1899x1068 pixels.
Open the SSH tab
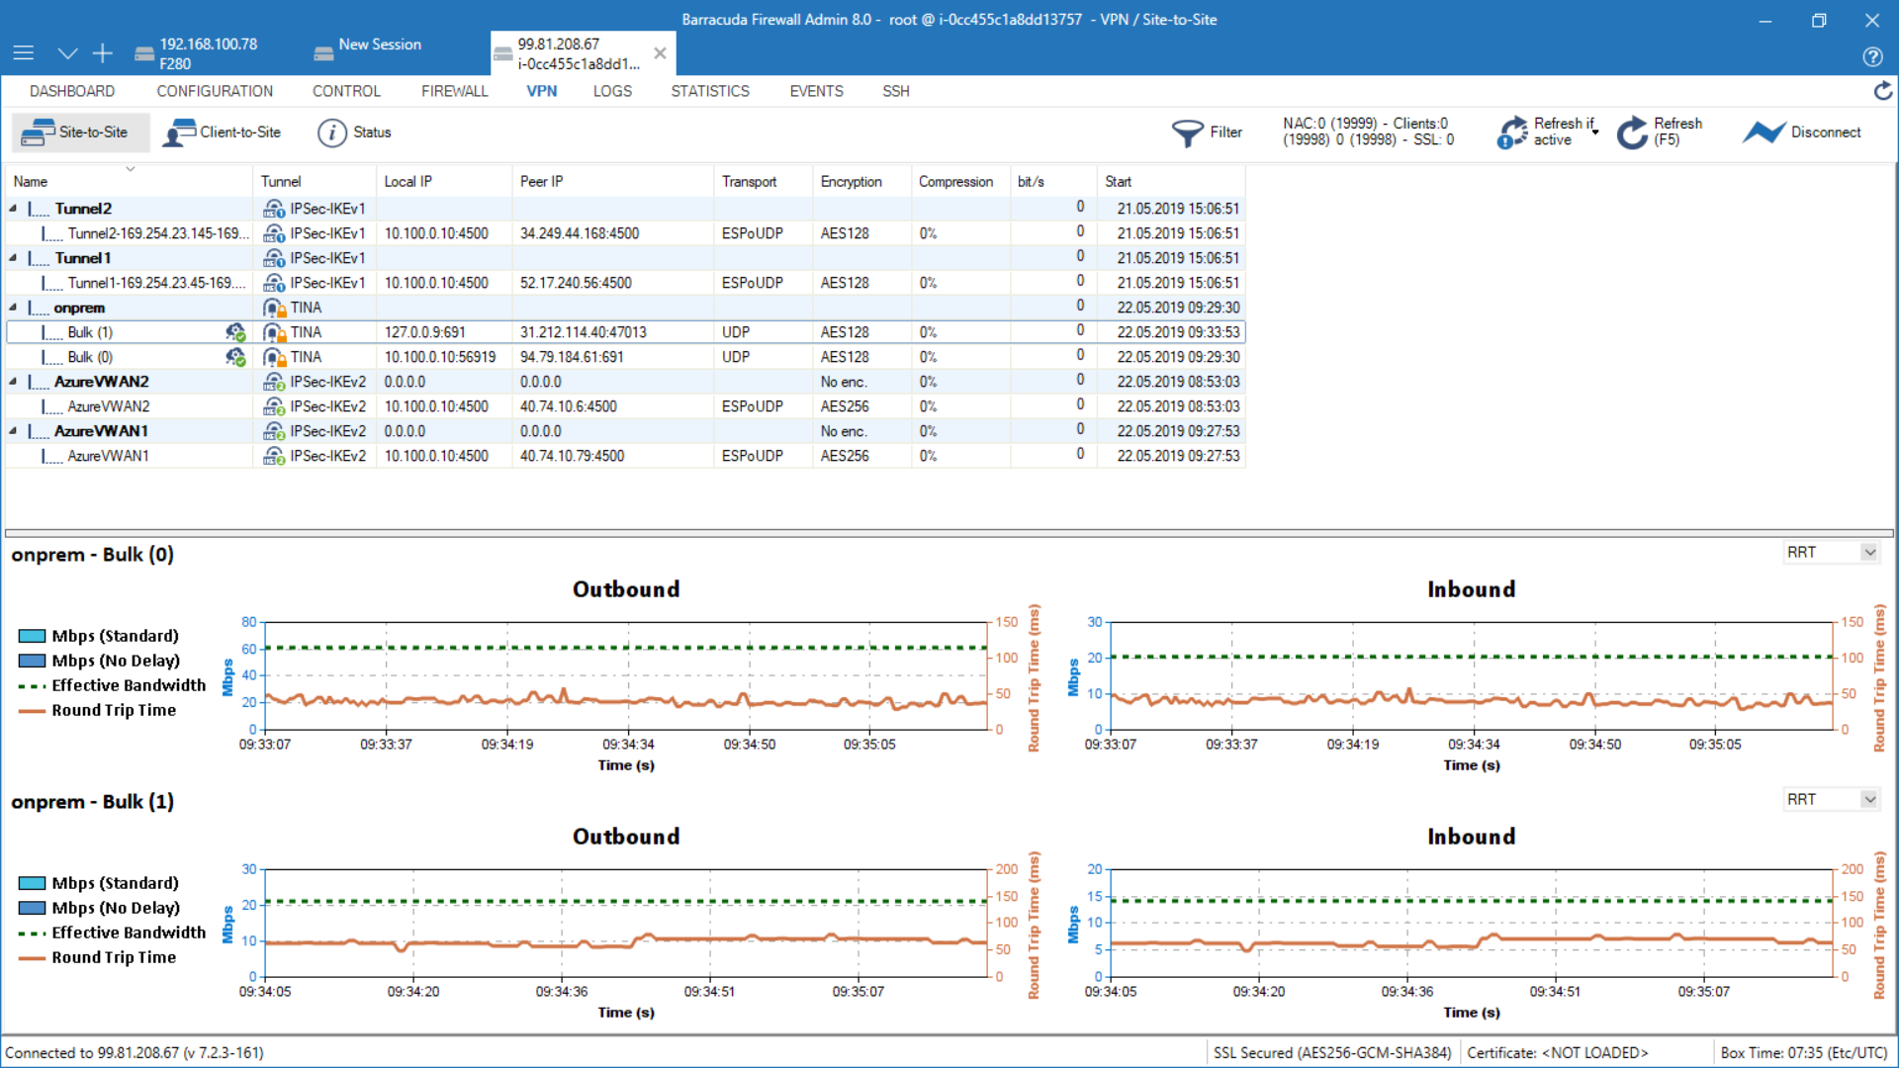coord(896,91)
